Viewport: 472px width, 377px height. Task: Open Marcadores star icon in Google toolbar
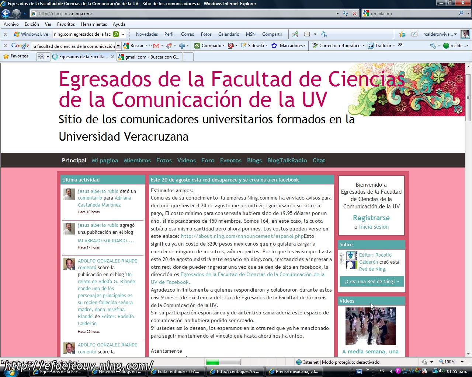(274, 46)
